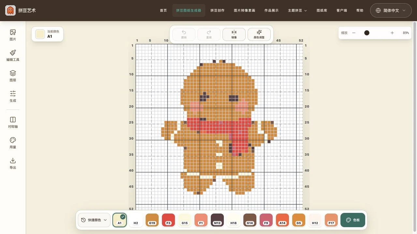Select the F3 red color swatch
Image resolution: width=417 pixels, height=234 pixels.
pos(168,220)
